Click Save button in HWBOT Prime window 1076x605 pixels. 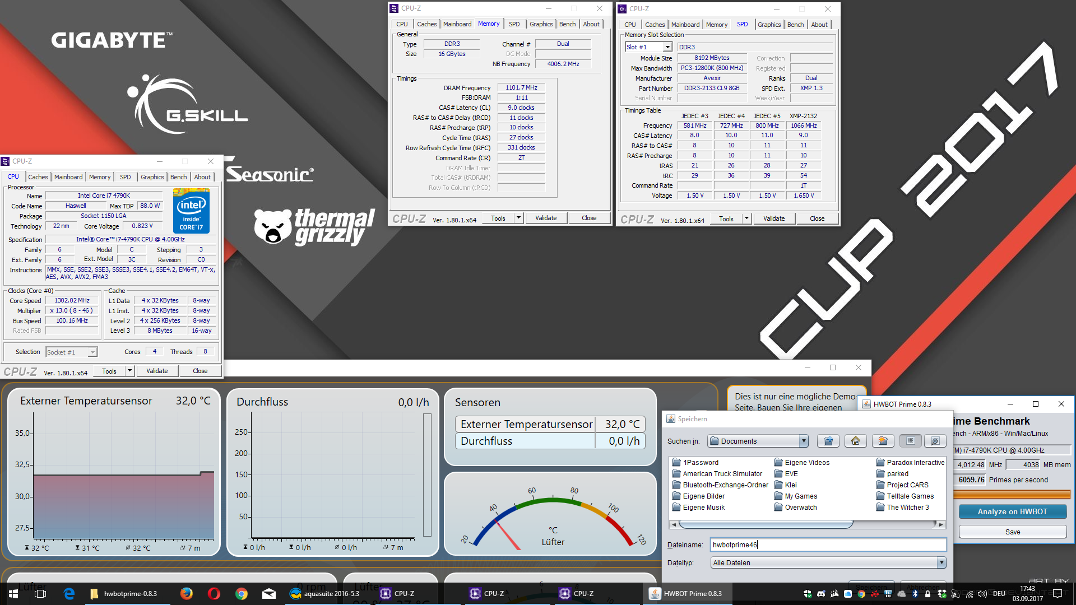1012,532
